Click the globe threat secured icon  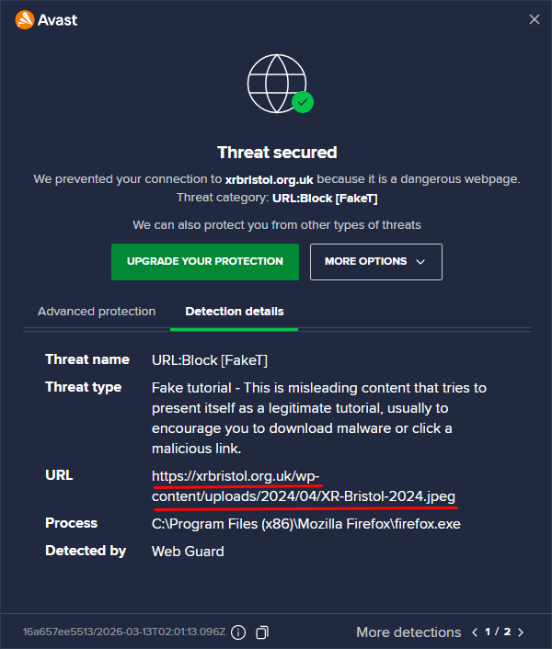click(x=276, y=82)
